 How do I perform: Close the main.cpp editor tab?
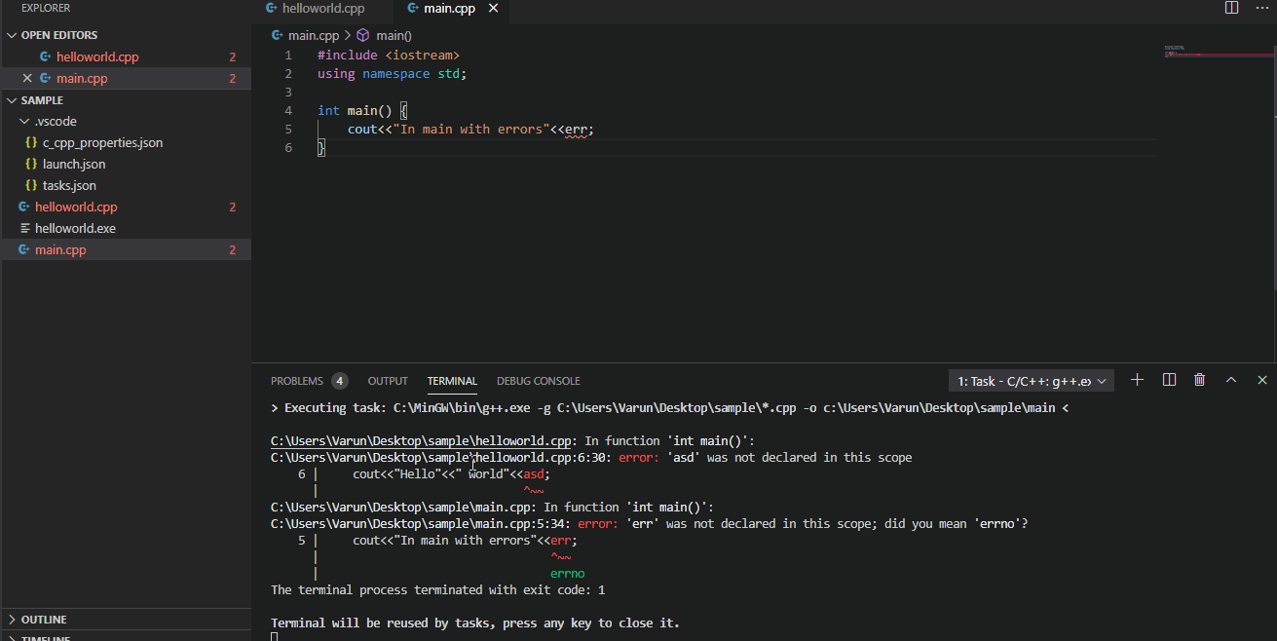click(494, 9)
